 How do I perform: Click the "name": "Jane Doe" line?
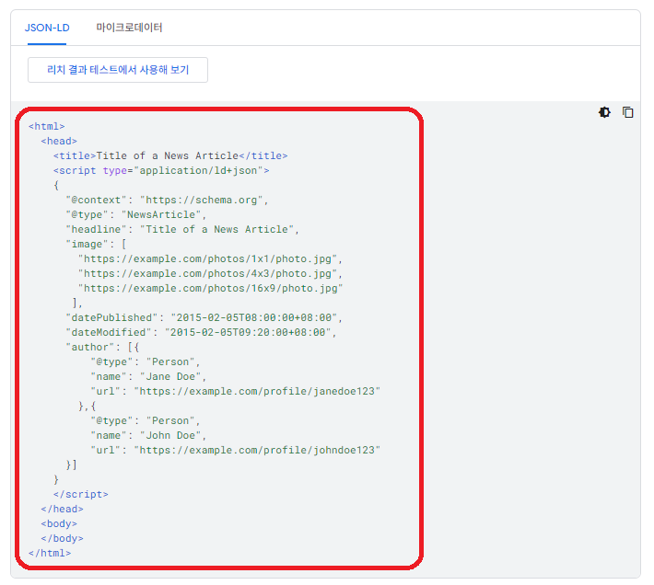click(148, 377)
